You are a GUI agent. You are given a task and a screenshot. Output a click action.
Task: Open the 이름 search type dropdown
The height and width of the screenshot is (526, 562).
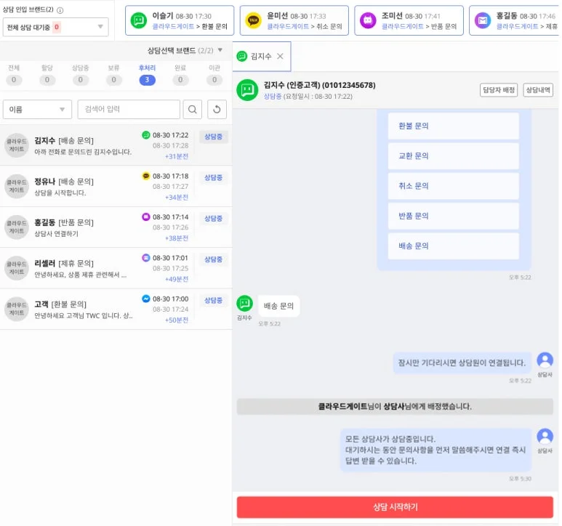click(37, 109)
